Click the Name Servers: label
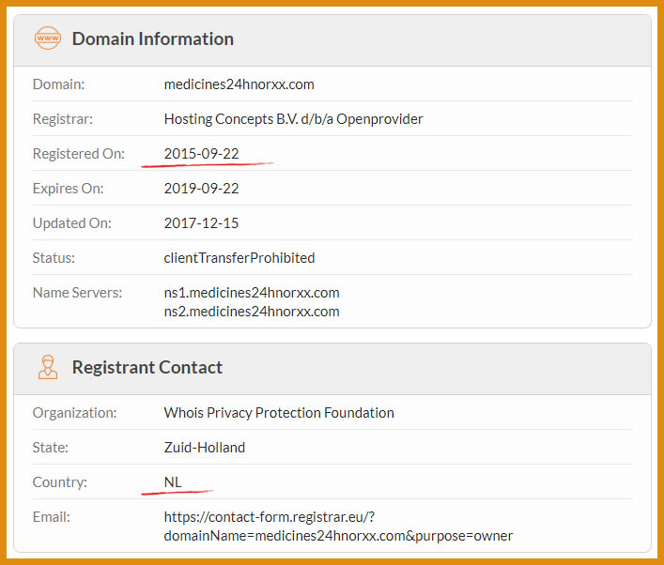Viewport: 664px width, 565px height. pyautogui.click(x=77, y=293)
